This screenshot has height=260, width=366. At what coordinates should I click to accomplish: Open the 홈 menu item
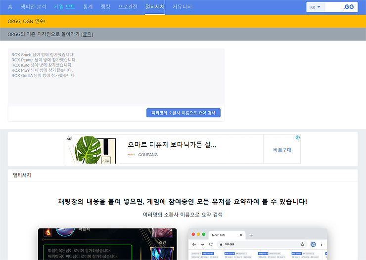click(10, 7)
